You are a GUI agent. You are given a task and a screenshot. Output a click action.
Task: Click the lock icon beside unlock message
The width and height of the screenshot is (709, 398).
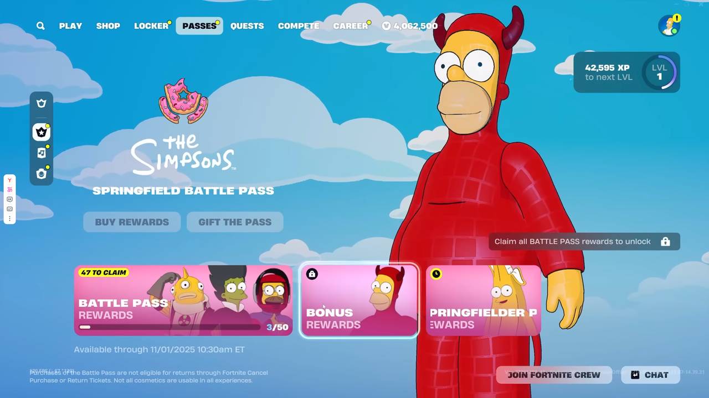tap(665, 242)
